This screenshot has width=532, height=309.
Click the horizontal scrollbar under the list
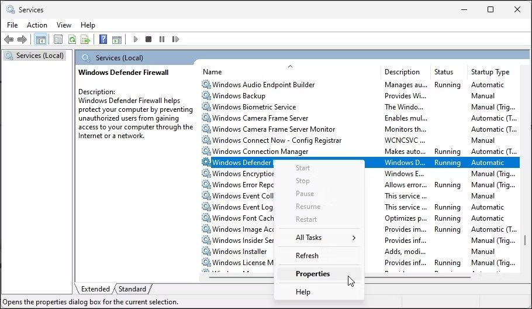coord(340,277)
